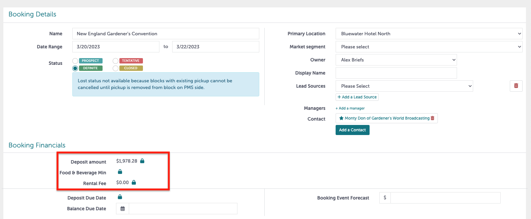Click the Display Name input field
Viewport: 531px width, 219px height.
coord(396,73)
